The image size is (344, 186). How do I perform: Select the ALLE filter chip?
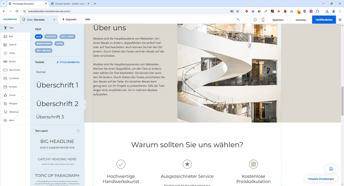point(39,36)
